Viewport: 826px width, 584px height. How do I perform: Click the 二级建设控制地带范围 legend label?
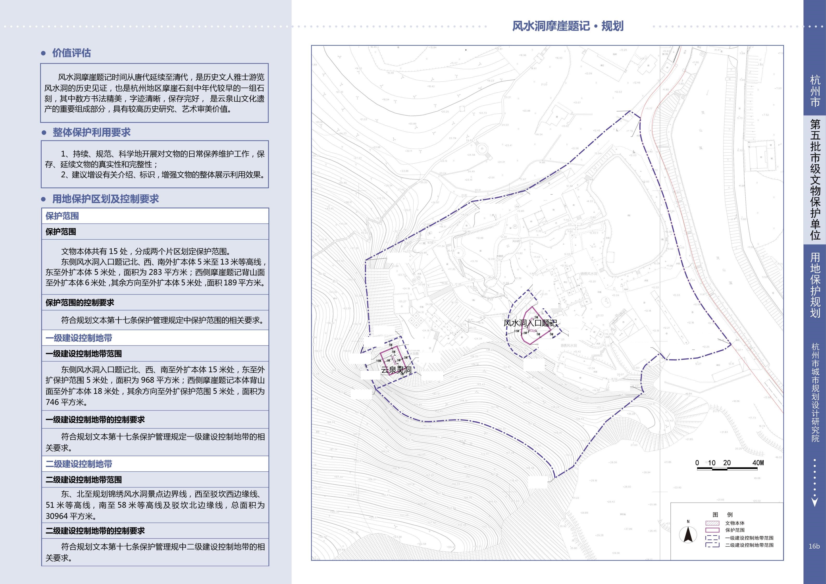(x=749, y=545)
